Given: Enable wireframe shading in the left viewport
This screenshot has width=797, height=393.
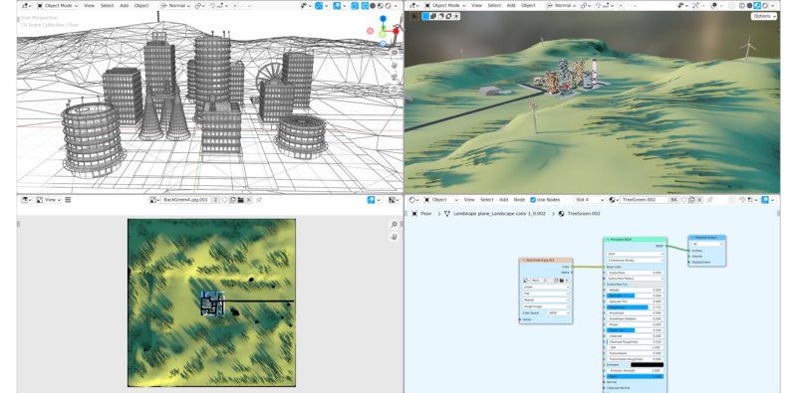Looking at the screenshot, I should click(365, 6).
